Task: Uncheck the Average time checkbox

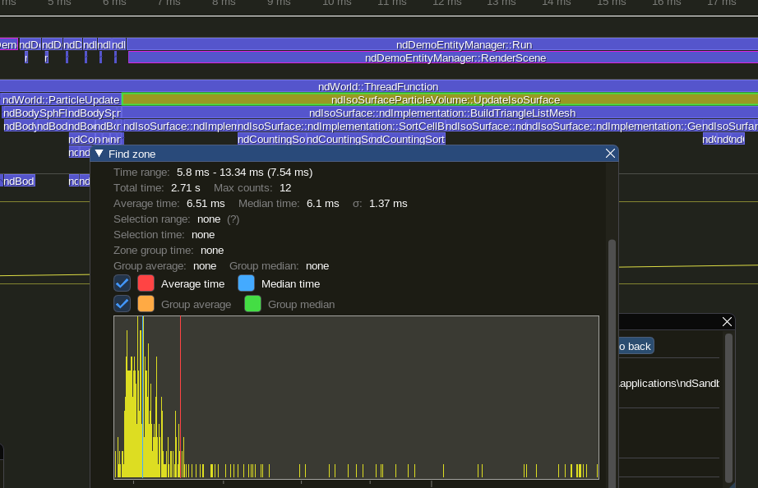Action: [x=122, y=283]
